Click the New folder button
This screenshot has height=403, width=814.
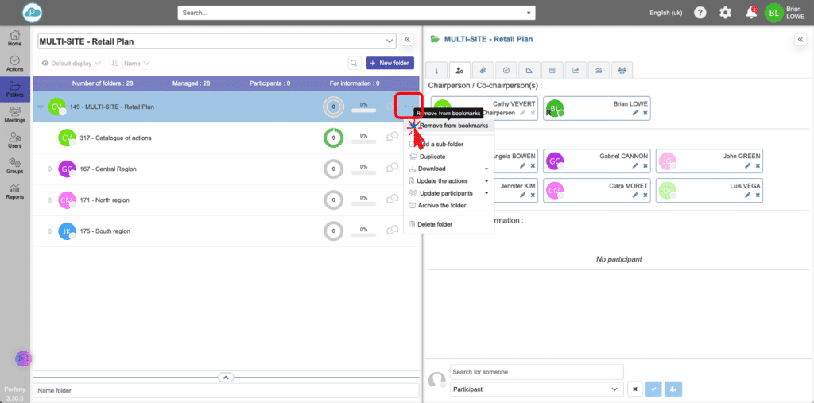click(390, 63)
